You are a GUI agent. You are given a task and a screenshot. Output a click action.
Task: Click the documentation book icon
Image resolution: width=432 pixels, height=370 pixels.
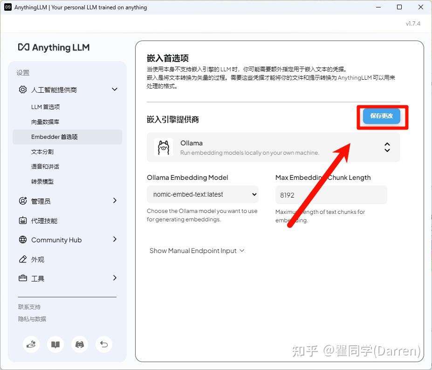click(x=55, y=344)
